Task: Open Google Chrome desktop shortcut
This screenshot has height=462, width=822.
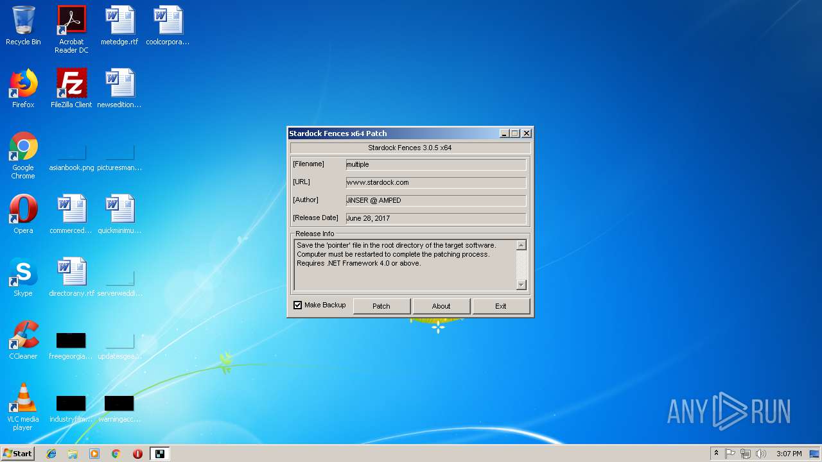Action: click(23, 155)
